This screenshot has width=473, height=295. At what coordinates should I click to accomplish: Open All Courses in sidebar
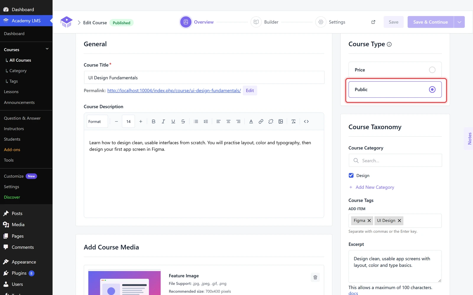click(x=20, y=60)
